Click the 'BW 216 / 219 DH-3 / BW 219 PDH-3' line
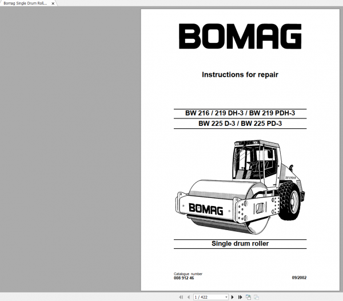 240,113
